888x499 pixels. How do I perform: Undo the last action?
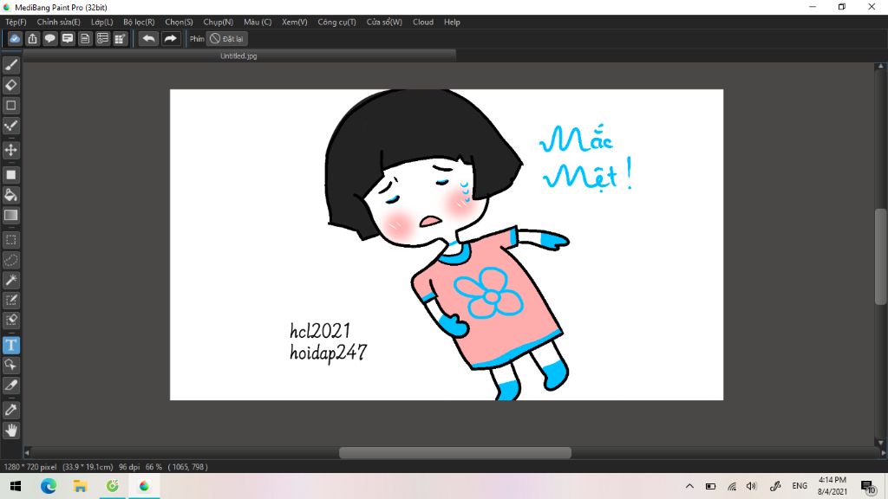tap(148, 38)
